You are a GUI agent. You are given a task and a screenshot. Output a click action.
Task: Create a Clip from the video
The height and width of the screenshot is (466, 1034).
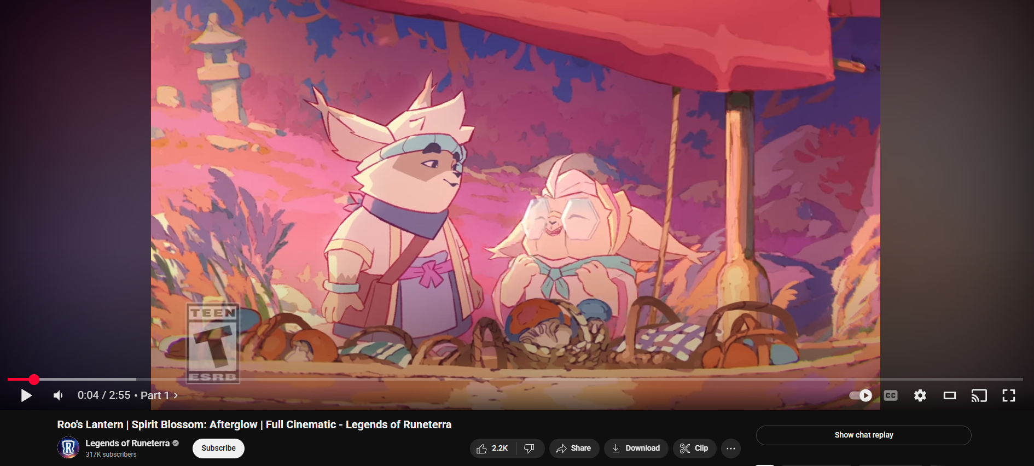pos(694,448)
